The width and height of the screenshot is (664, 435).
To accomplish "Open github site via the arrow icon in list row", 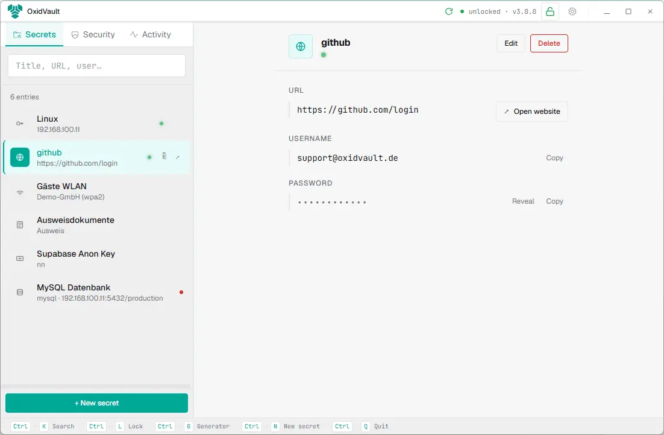I will tap(177, 157).
